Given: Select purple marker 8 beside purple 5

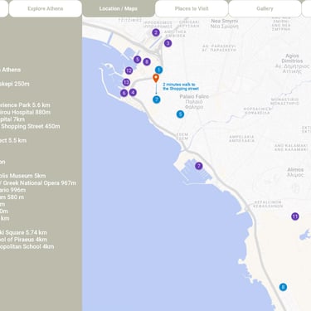Looking at the screenshot, I should tap(147, 61).
